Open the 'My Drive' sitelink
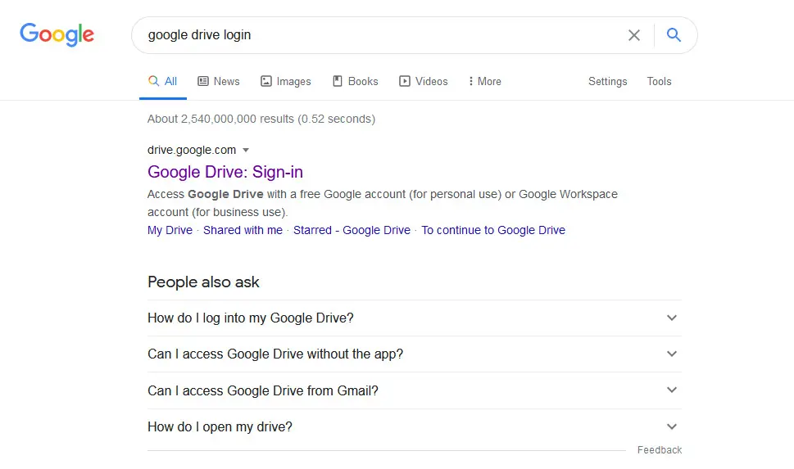 coord(170,230)
